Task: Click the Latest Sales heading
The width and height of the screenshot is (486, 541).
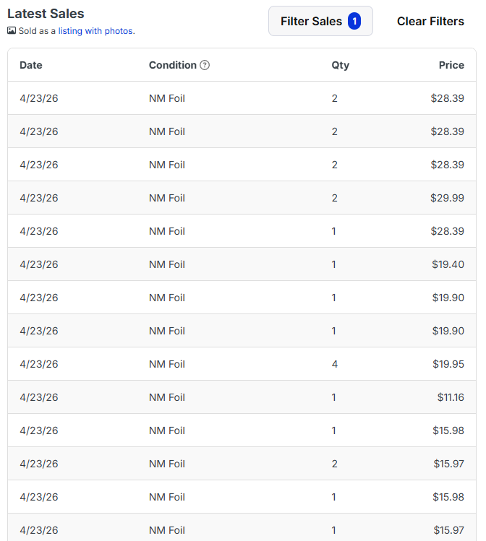Action: point(46,14)
